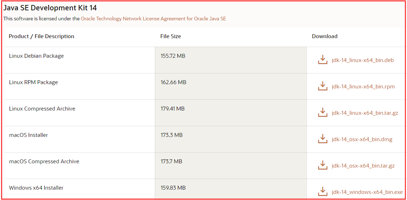Image resolution: width=407 pixels, height=200 pixels.
Task: Click download icon beside jdk-14_osx-x64_bin.tar.gz
Action: coord(323,165)
